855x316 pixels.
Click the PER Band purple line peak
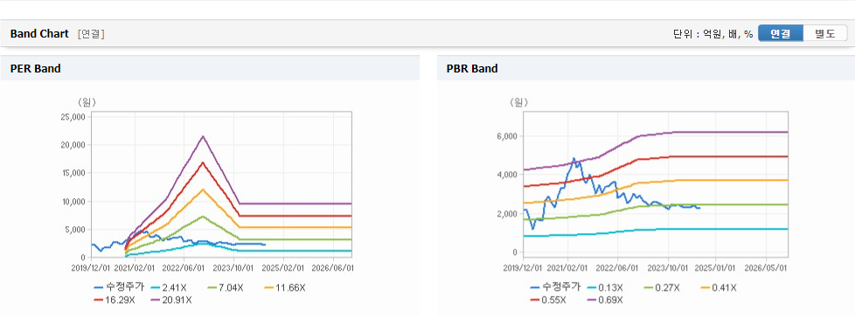(203, 136)
